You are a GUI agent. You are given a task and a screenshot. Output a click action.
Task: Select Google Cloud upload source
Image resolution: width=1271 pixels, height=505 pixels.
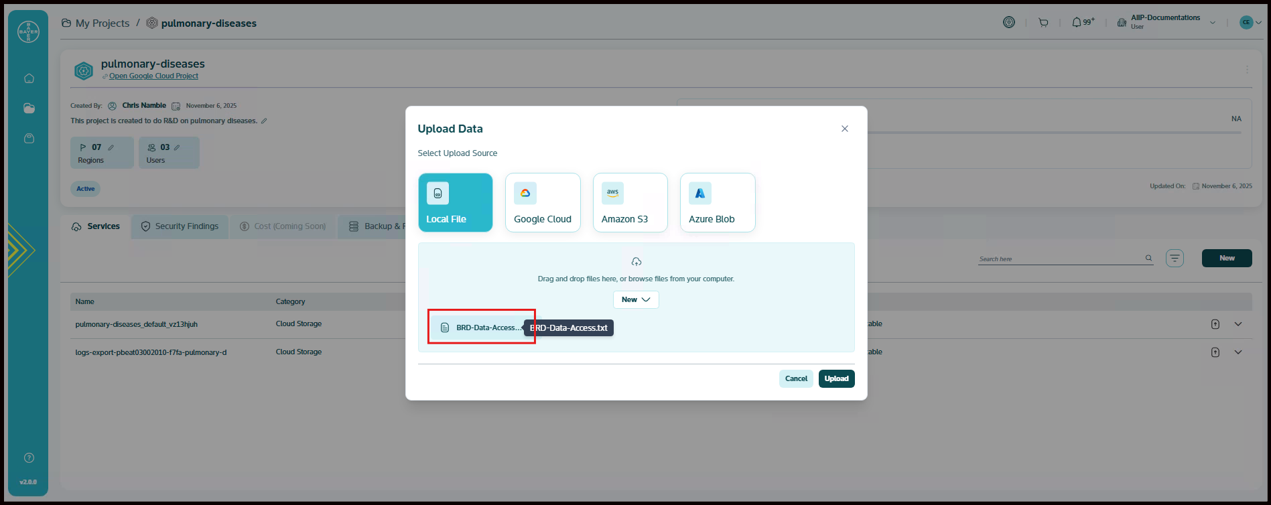point(543,203)
